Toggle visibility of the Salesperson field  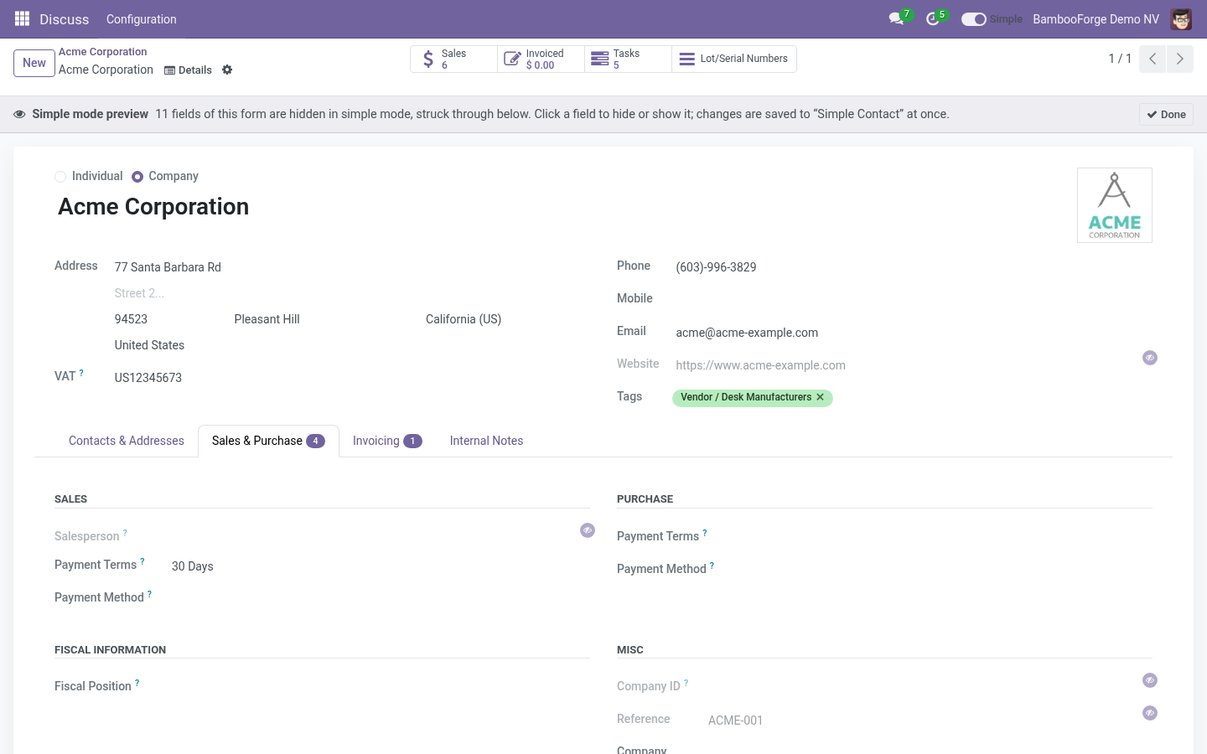coord(588,530)
